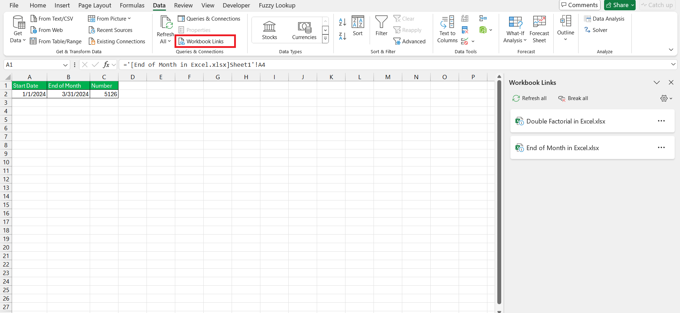Open the Developer tab
This screenshot has height=313, width=680.
click(x=236, y=5)
